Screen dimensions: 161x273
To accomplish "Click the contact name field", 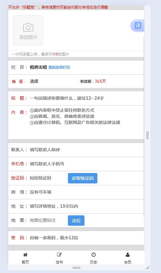I will tap(86, 150).
